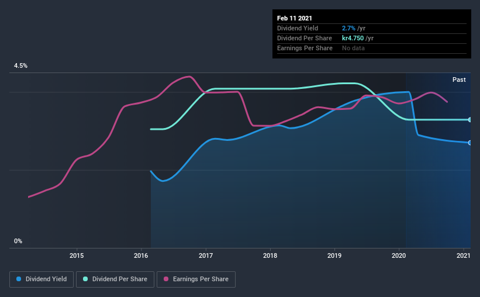Click the tooltip Dividend Per Share row label
The width and height of the screenshot is (480, 297).
click(x=304, y=38)
